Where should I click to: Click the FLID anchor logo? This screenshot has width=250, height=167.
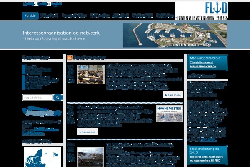tap(201, 10)
